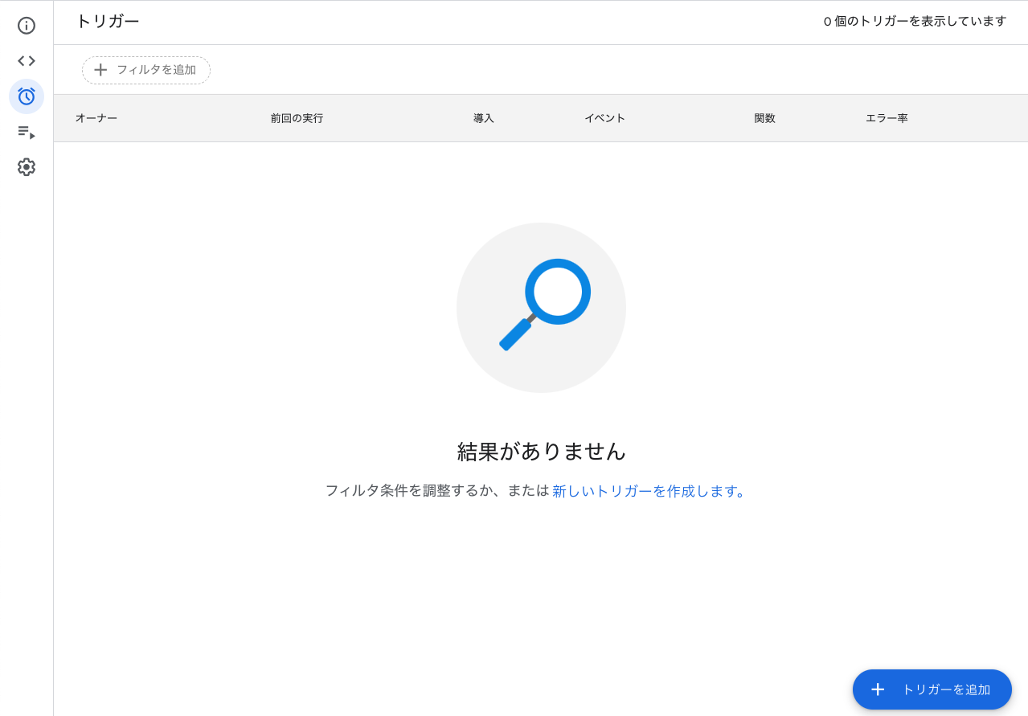The height and width of the screenshot is (716, 1028).
Task: Follow the 新しいトリガーを作成します link
Action: tap(649, 491)
